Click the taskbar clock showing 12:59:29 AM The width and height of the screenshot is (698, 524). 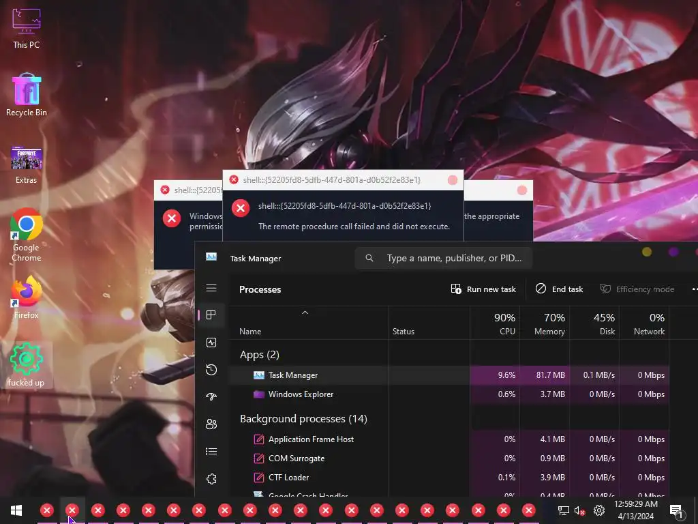[x=636, y=510]
